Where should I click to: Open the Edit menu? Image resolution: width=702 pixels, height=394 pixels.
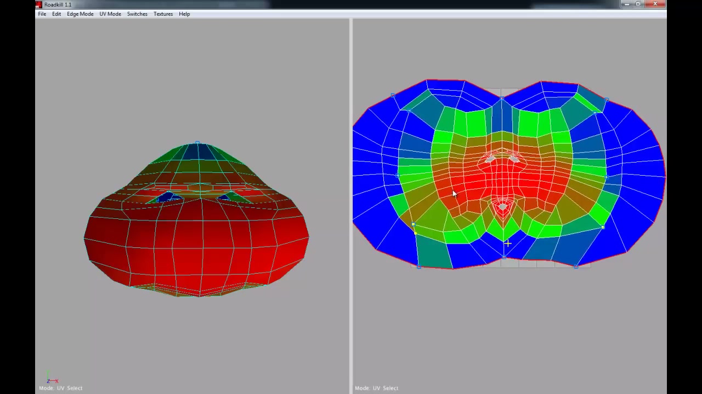[56, 14]
